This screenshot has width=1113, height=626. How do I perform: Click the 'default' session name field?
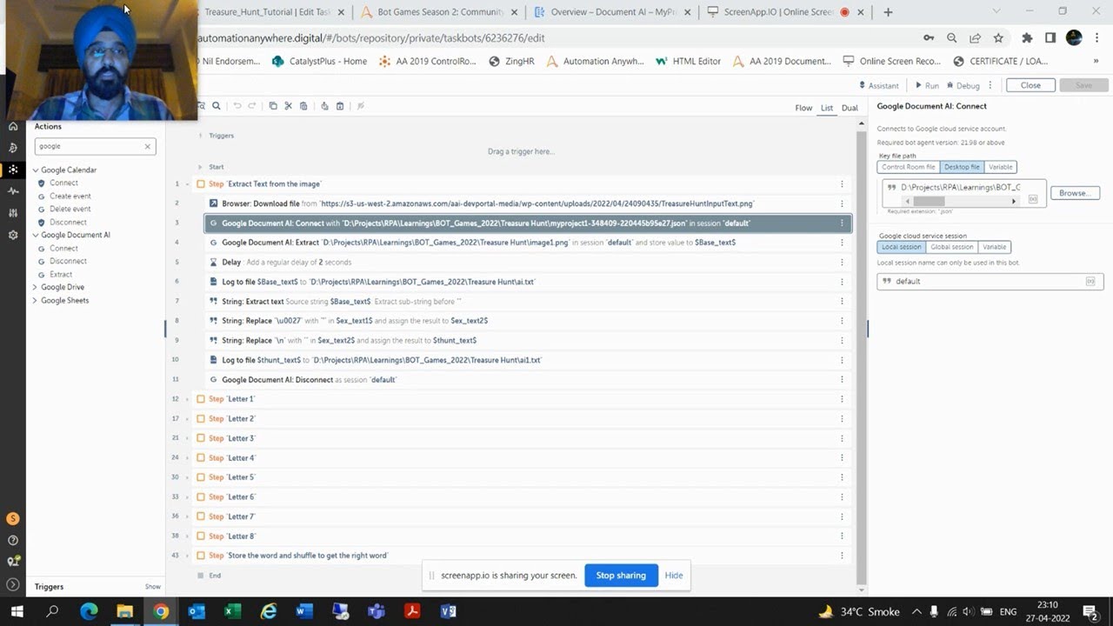(x=990, y=282)
